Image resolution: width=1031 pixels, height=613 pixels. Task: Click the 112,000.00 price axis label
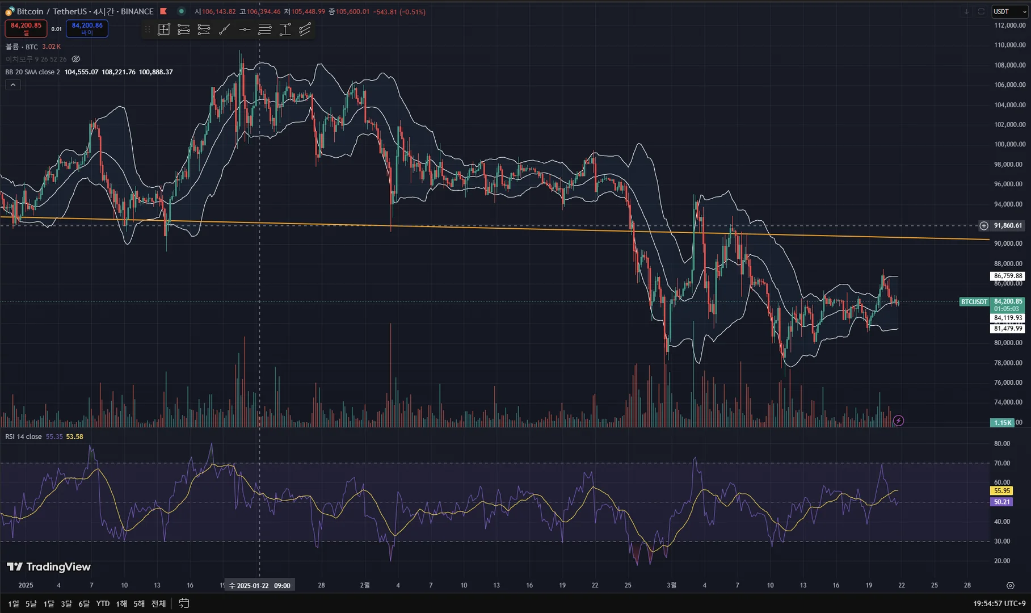[1009, 26]
